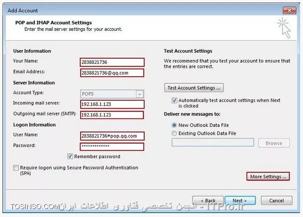Click the Password input field

click(112, 147)
